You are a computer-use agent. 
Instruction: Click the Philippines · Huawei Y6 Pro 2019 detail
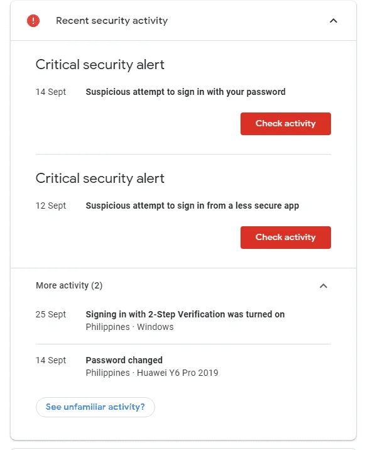click(152, 373)
